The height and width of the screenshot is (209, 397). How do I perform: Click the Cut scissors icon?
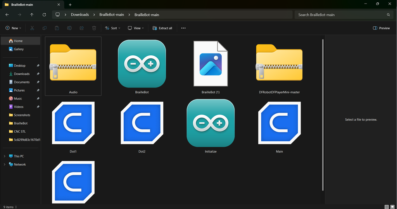pos(32,28)
